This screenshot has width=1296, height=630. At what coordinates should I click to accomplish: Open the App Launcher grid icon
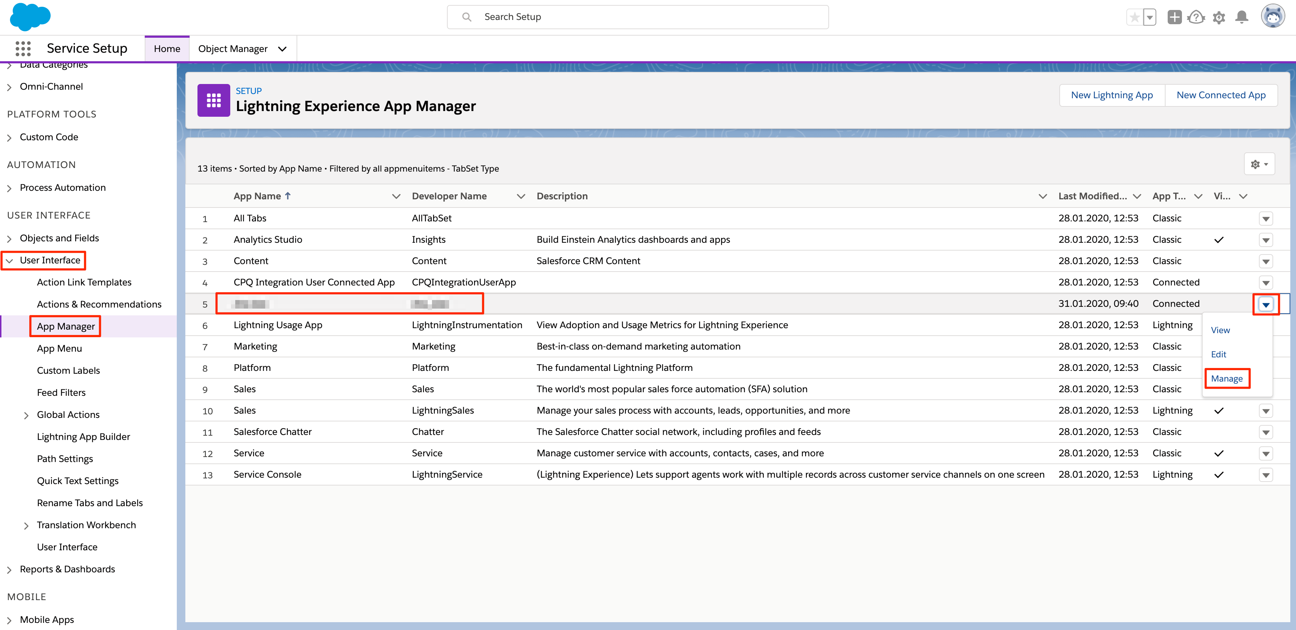coord(23,49)
